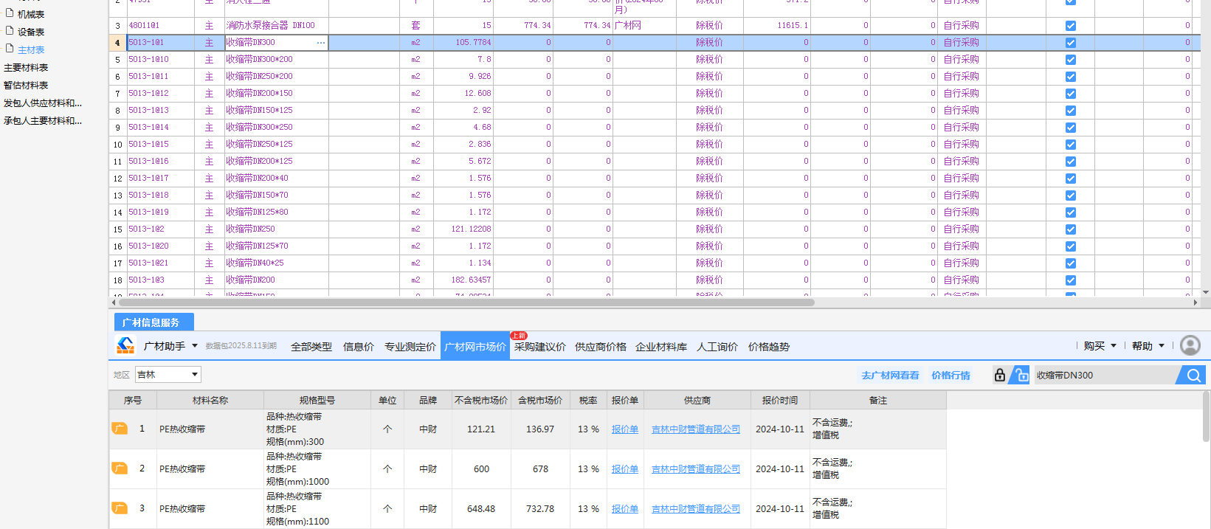Switch to the 全部类型 tab
Image resolution: width=1211 pixels, height=529 pixels.
pyautogui.click(x=311, y=347)
